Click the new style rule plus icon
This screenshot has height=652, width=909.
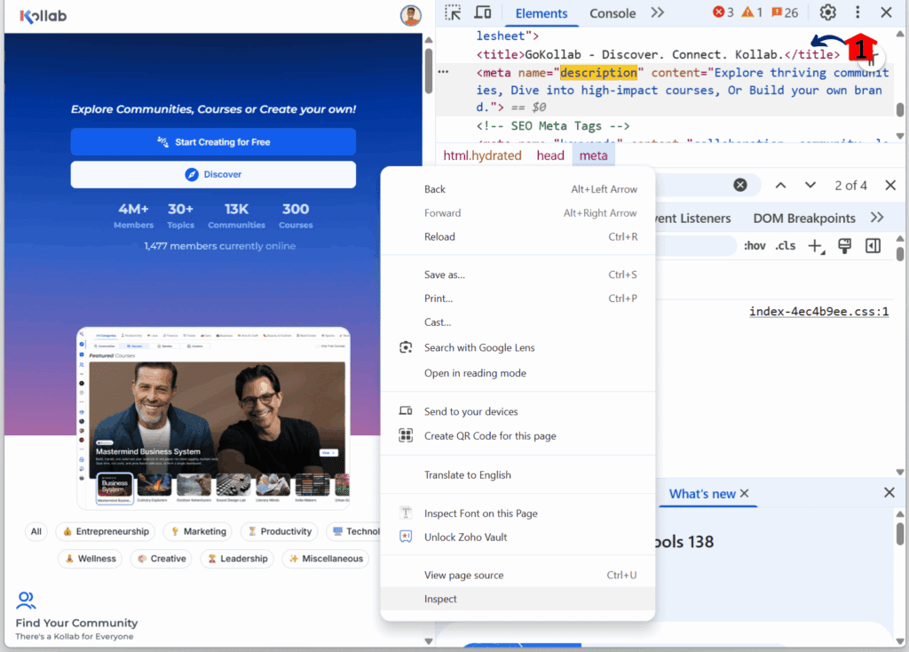817,246
